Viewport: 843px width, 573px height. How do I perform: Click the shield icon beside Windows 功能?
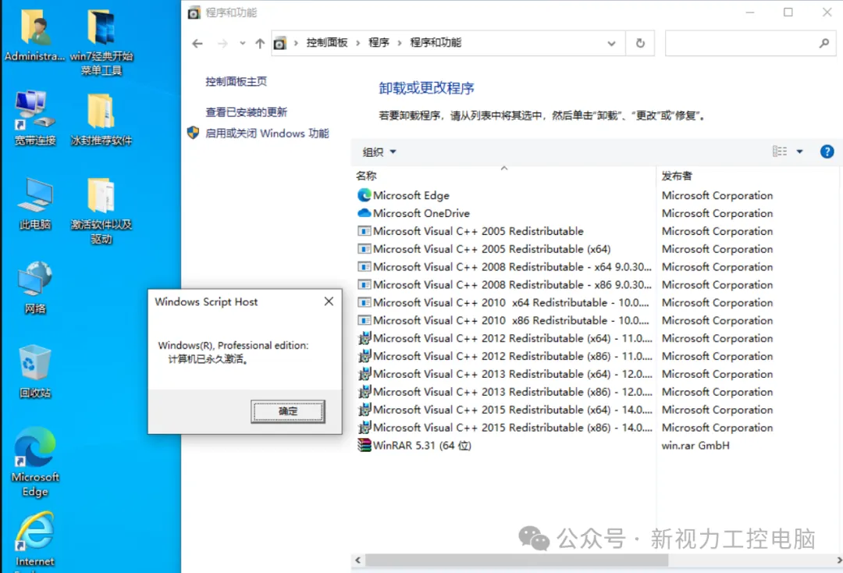point(193,133)
